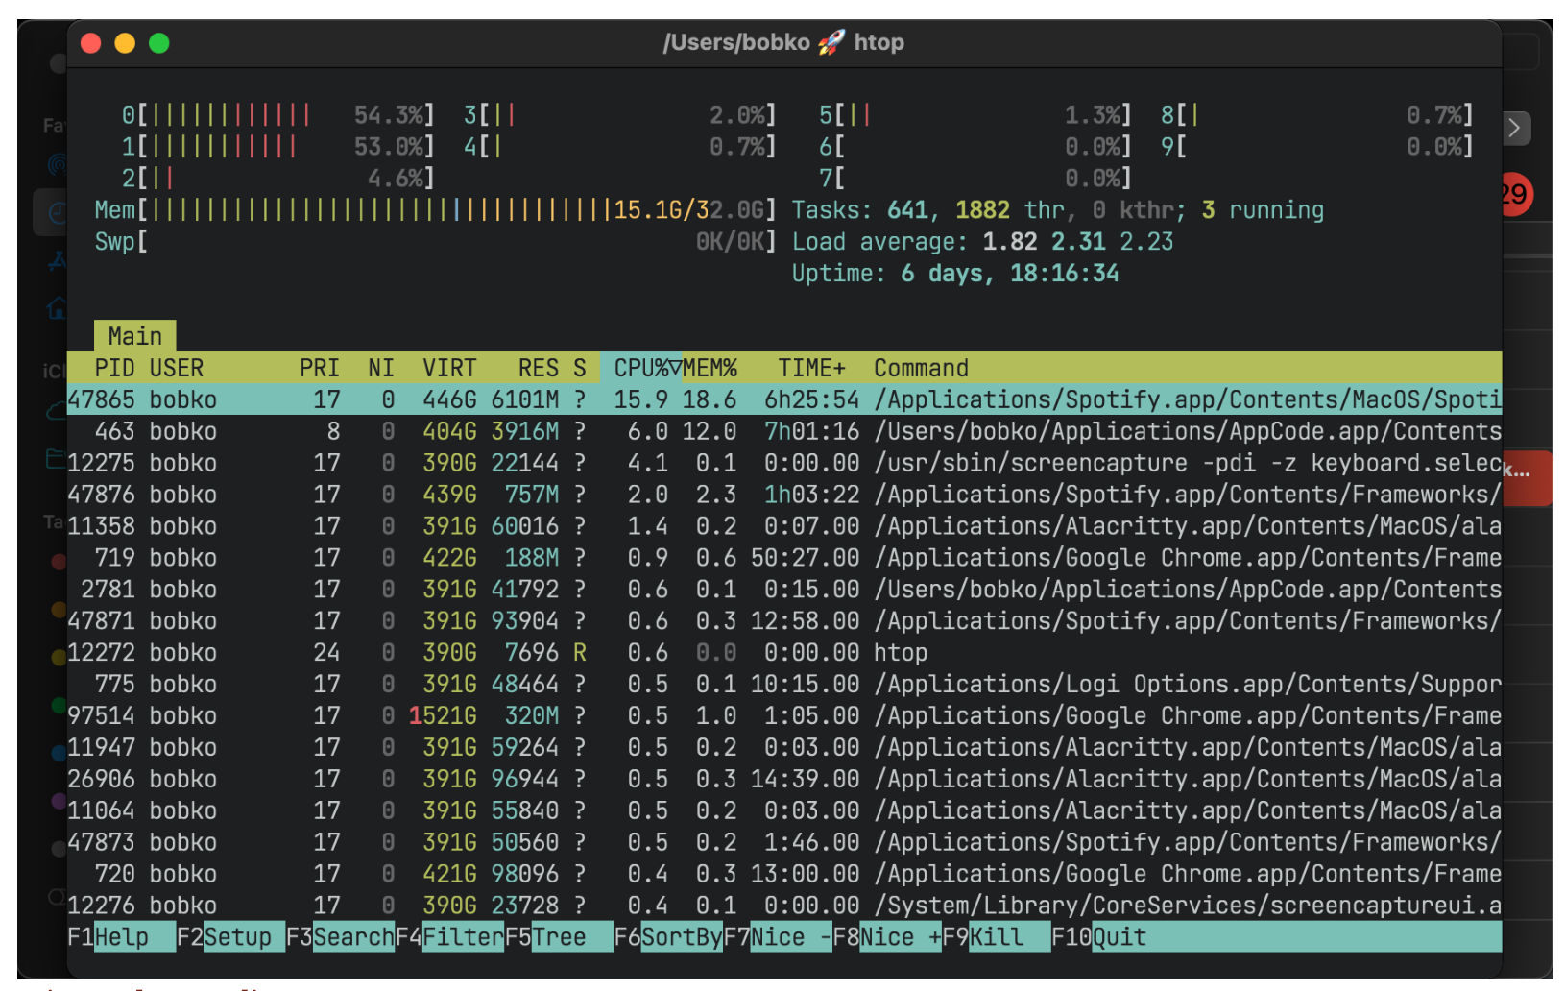This screenshot has width=1565, height=991.
Task: Click the CPU 1 meter showing 53.0%
Action: pyautogui.click(x=278, y=147)
